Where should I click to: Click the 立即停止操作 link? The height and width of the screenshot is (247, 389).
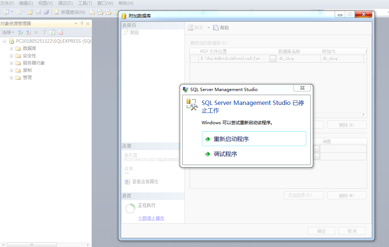(x=151, y=218)
